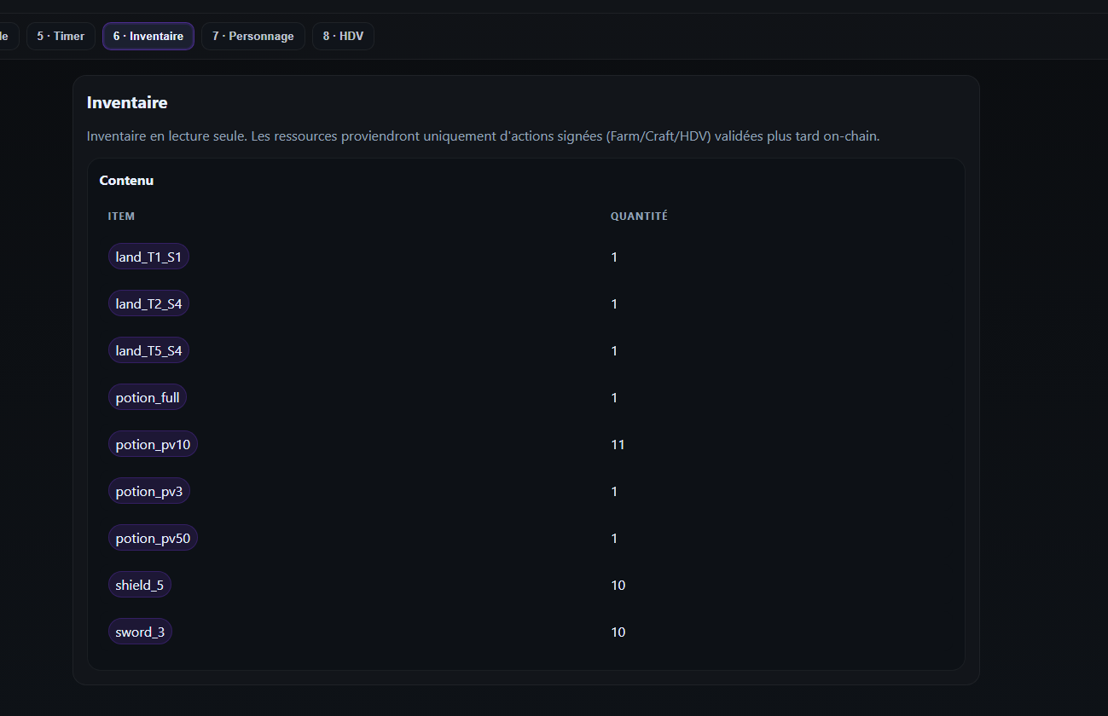Click the QUANTITÉ column header
Image resolution: width=1108 pixels, height=716 pixels.
point(639,217)
